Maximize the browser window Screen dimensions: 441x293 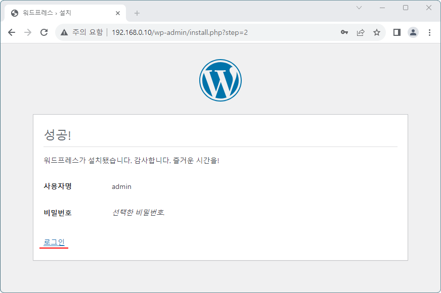pos(406,8)
